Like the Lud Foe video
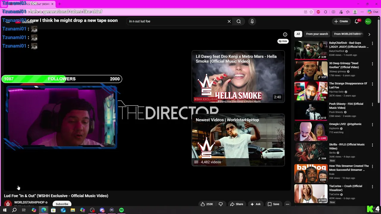 (x=207, y=204)
